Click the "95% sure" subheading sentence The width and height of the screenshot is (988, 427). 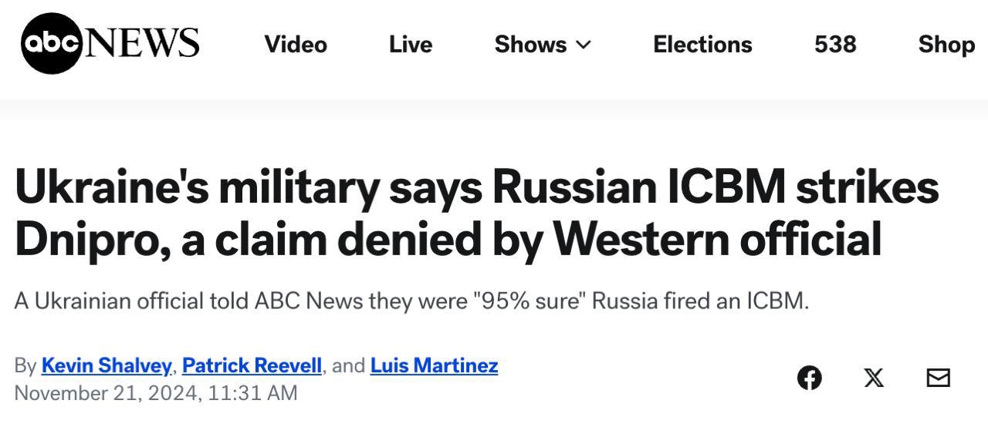point(411,300)
